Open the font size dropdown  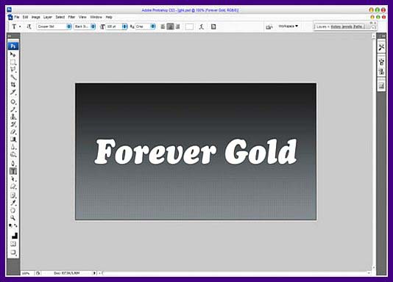coord(124,26)
